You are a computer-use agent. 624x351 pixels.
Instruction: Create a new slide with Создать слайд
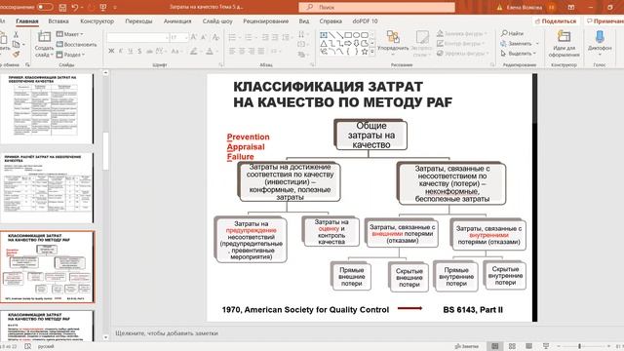pos(44,43)
